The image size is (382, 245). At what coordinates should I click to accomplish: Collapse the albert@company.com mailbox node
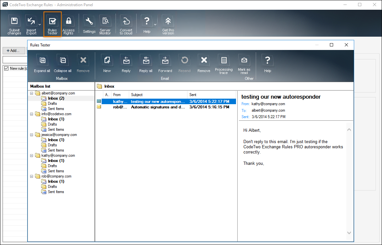tap(31, 93)
